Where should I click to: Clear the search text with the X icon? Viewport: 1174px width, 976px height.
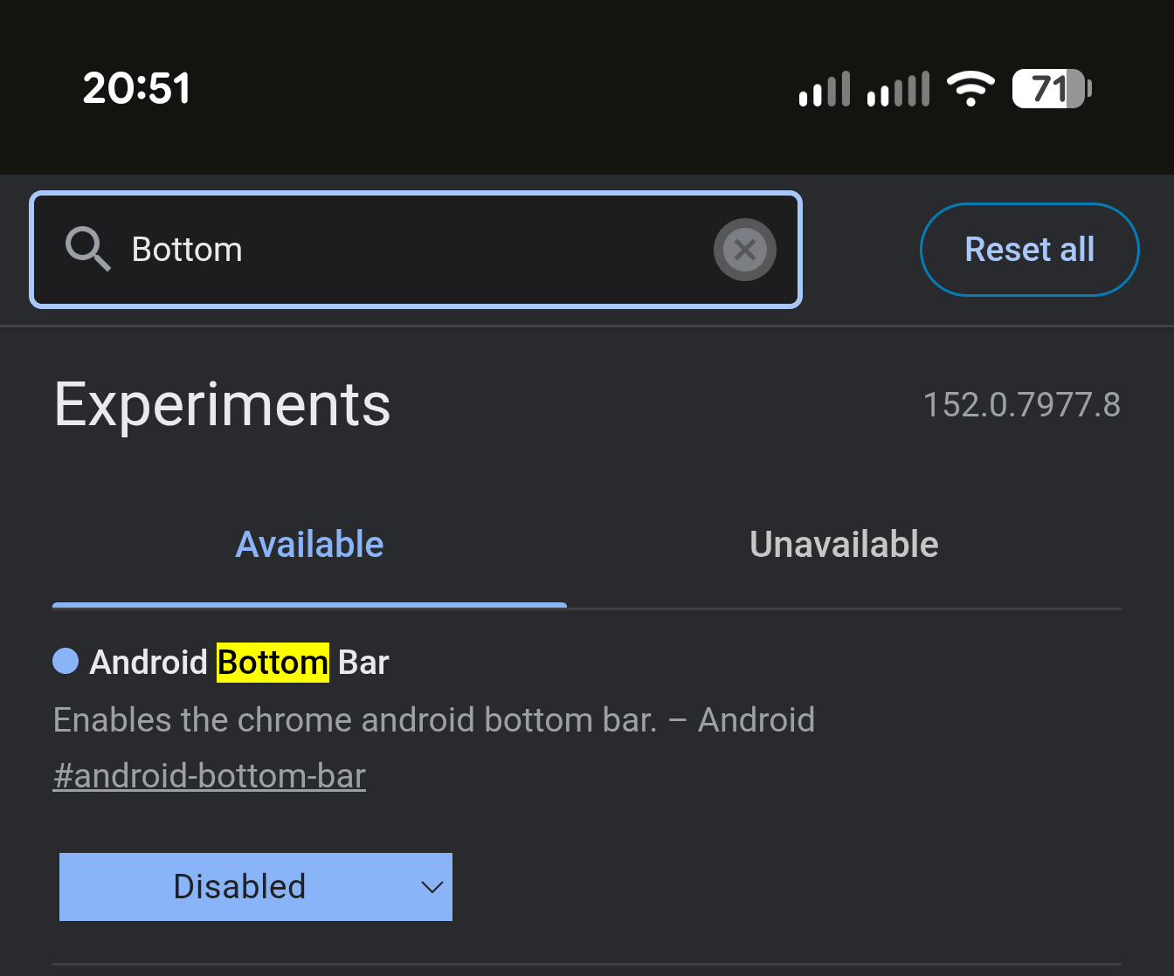745,250
